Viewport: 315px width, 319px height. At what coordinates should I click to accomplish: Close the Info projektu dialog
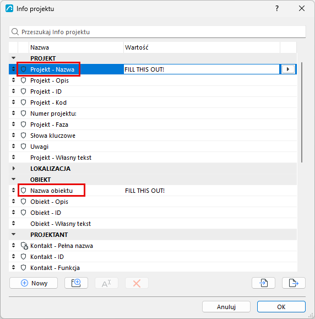coord(302,8)
